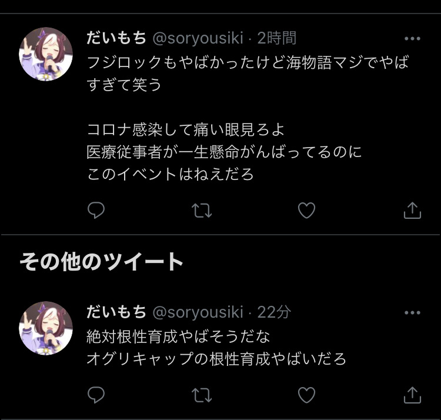441x420 pixels.
Task: Open だいもち avatar on bottom tweet
Action: point(46,328)
